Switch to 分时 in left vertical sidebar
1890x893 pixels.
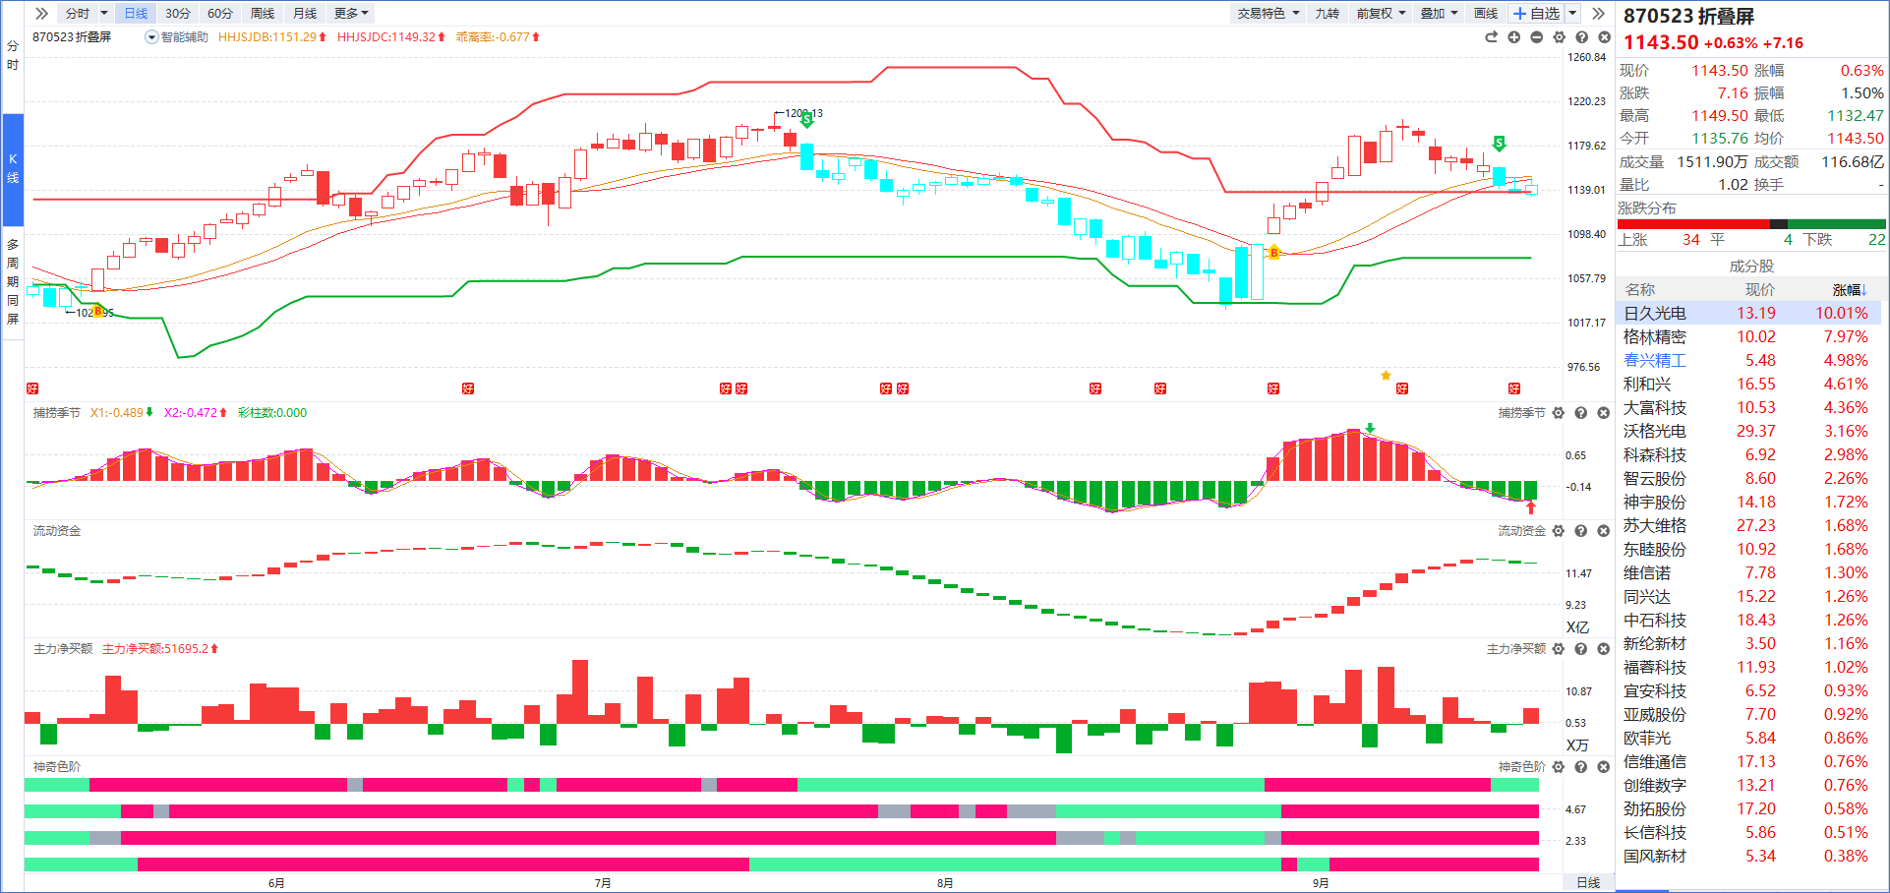point(13,55)
